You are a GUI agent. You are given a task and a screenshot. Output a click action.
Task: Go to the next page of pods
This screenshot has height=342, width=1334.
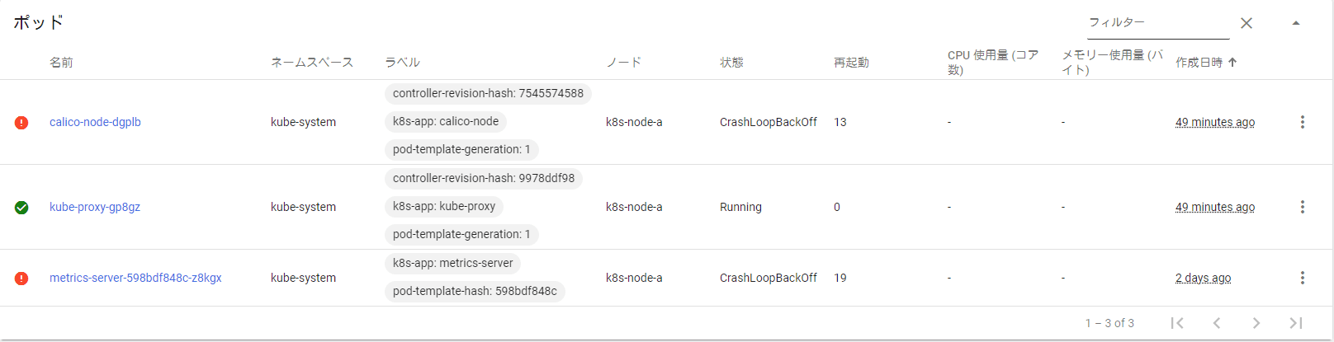point(1256,323)
